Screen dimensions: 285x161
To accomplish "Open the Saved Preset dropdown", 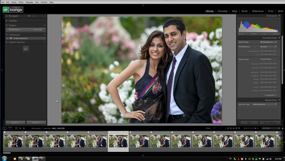I will pos(268,42).
